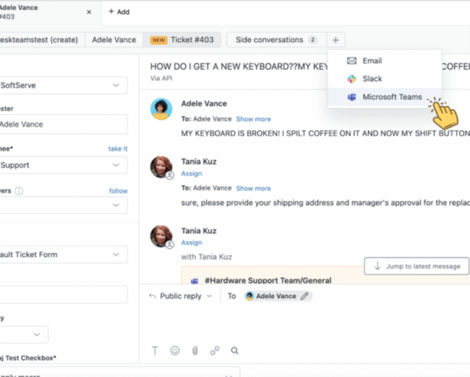Screen dimensions: 470x377
Task: Expand the followers dropdown field
Action: (x=64, y=205)
